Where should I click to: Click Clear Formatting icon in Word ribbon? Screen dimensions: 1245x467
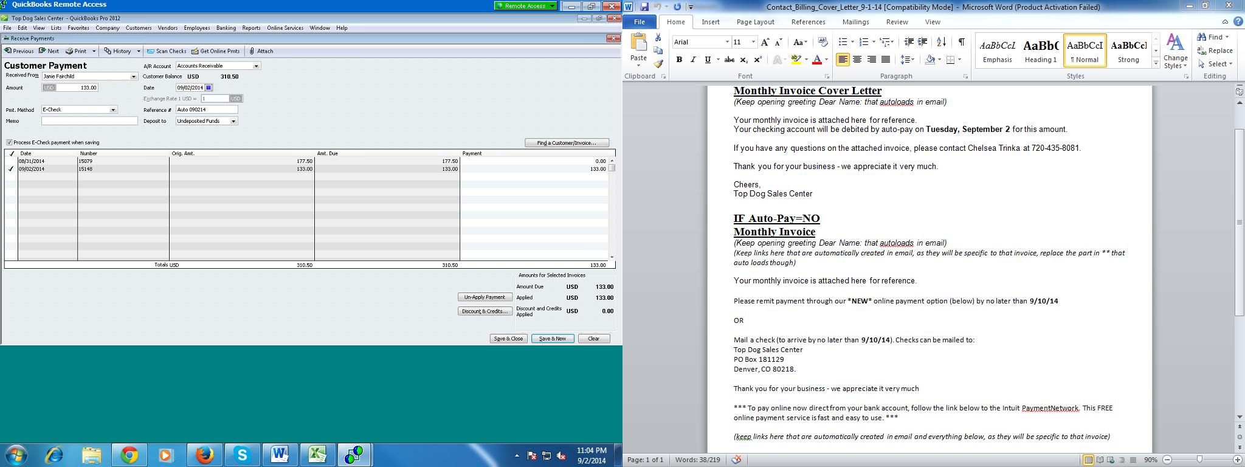pyautogui.click(x=823, y=42)
